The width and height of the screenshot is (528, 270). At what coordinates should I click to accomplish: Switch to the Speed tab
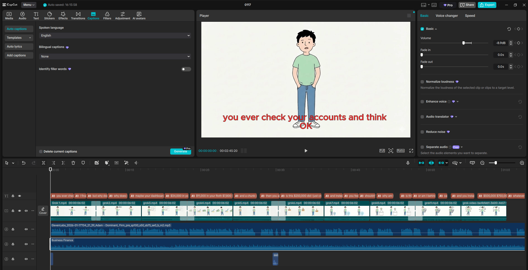470,16
